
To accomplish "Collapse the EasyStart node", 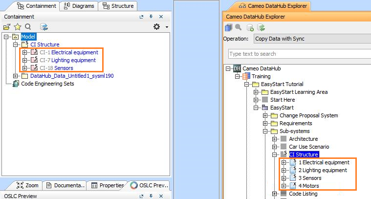I will (256, 108).
